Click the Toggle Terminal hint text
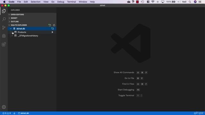Image resolution: width=205 pixels, height=115 pixels. [126, 96]
